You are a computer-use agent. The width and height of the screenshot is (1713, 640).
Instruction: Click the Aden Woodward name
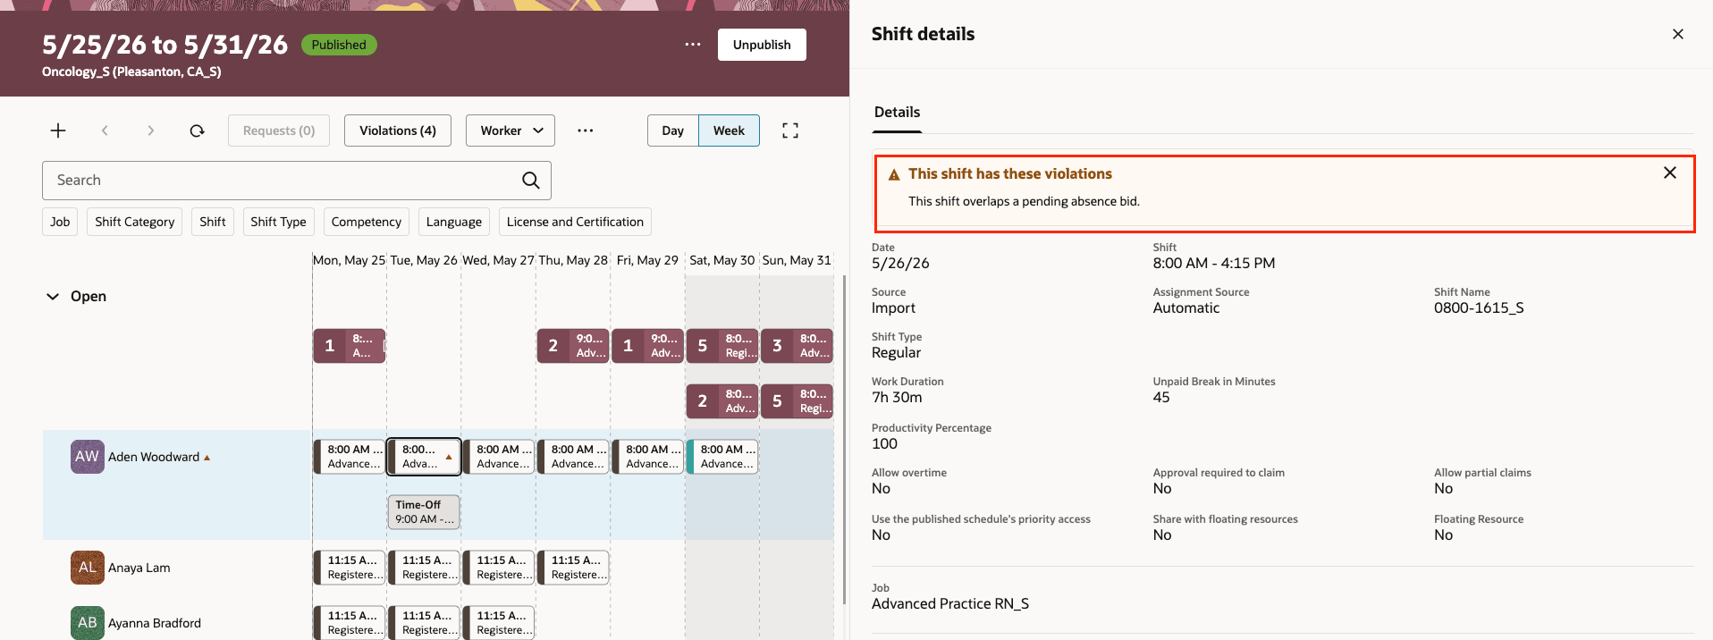coord(154,457)
